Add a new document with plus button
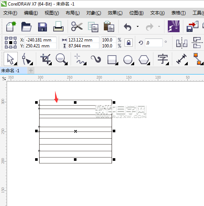 (31, 71)
